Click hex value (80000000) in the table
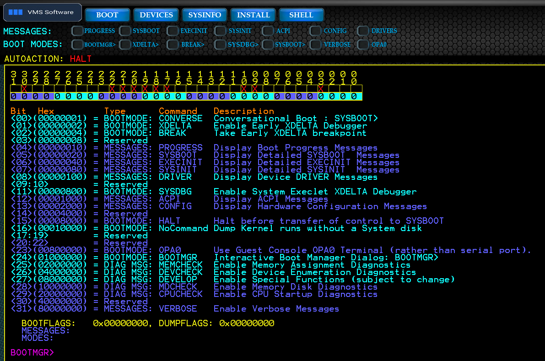Image resolution: width=545 pixels, height=361 pixels. (60, 308)
